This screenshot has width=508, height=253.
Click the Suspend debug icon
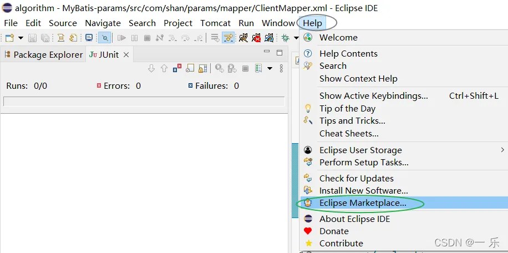pyautogui.click(x=134, y=38)
